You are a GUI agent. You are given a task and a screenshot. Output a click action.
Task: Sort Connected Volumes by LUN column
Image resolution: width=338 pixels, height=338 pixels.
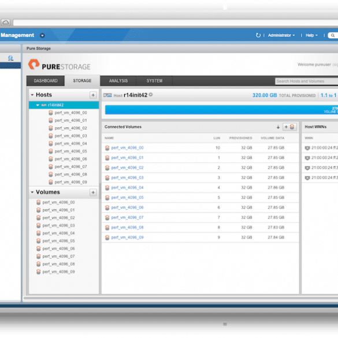click(x=217, y=138)
